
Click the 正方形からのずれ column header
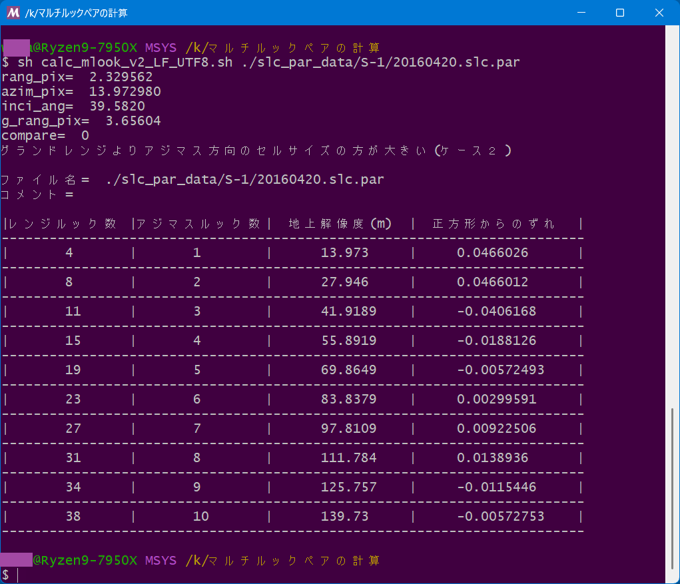pos(494,224)
